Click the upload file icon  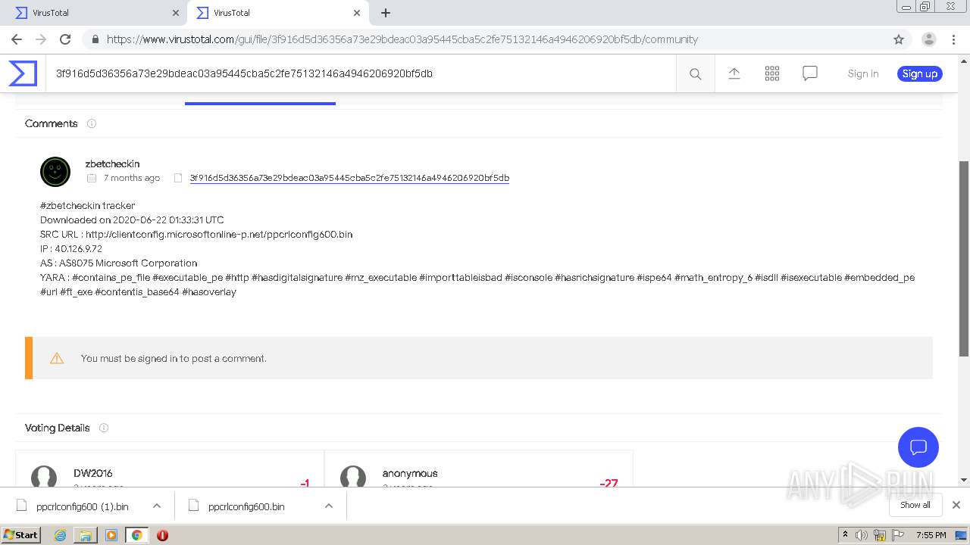click(x=734, y=73)
